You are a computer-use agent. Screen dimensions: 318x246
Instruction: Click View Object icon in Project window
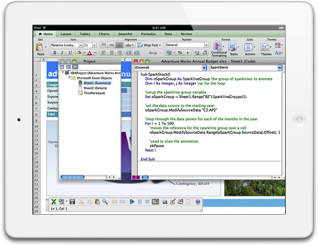point(69,67)
